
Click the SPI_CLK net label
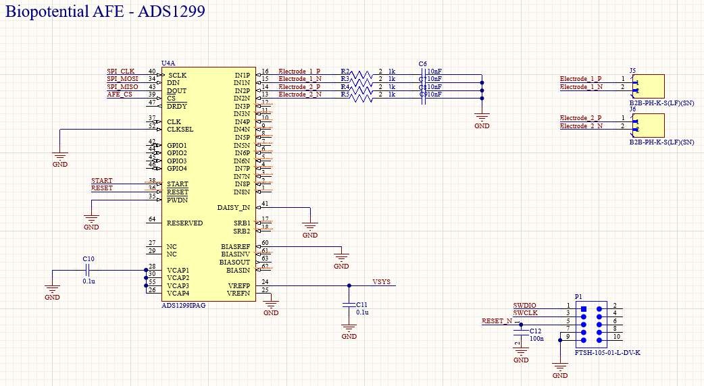click(x=120, y=72)
